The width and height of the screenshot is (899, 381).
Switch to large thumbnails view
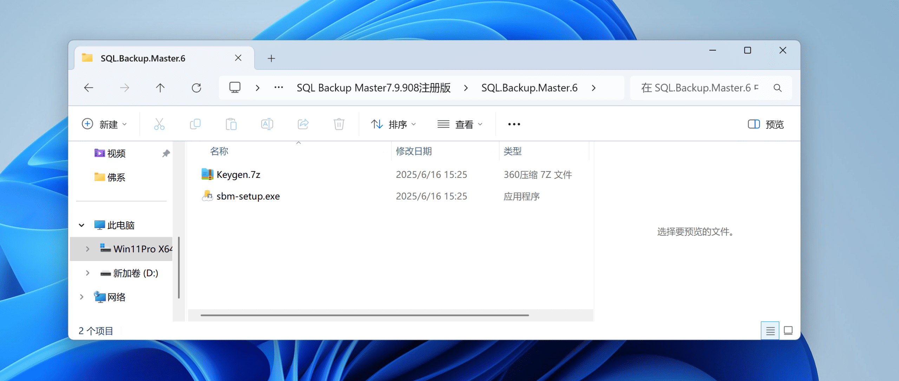[788, 330]
